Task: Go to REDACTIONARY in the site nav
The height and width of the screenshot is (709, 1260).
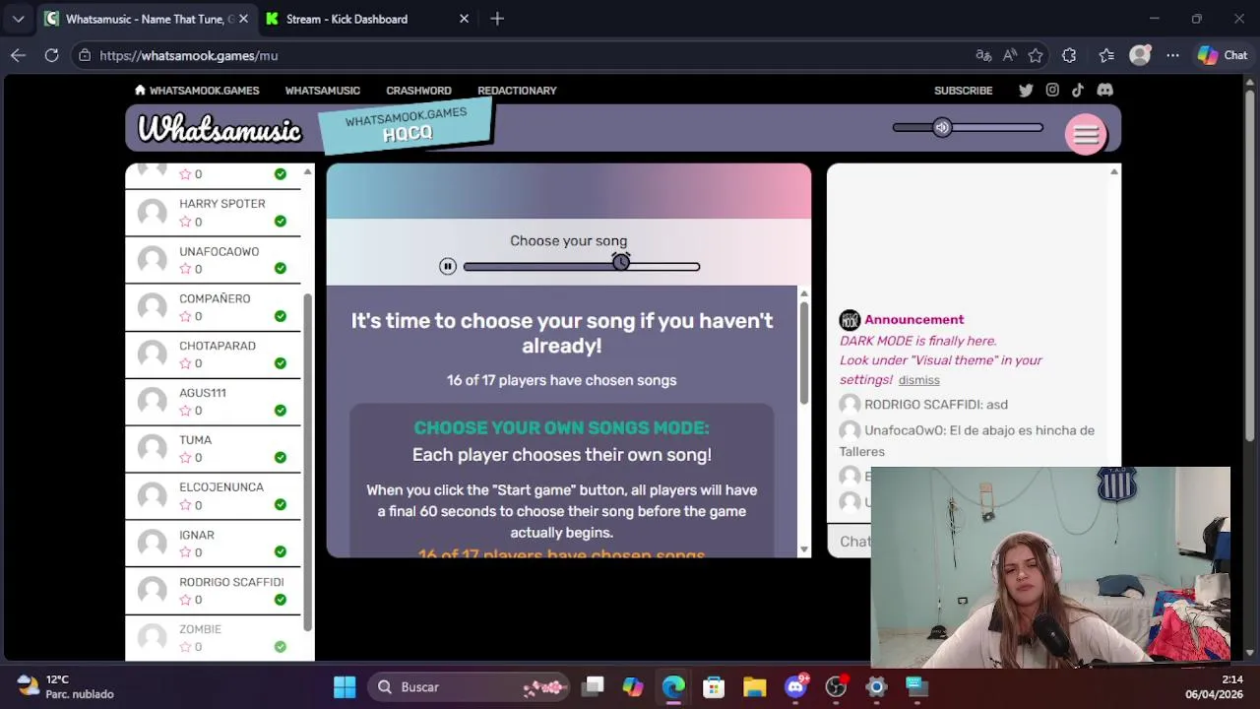Action: coord(517,91)
